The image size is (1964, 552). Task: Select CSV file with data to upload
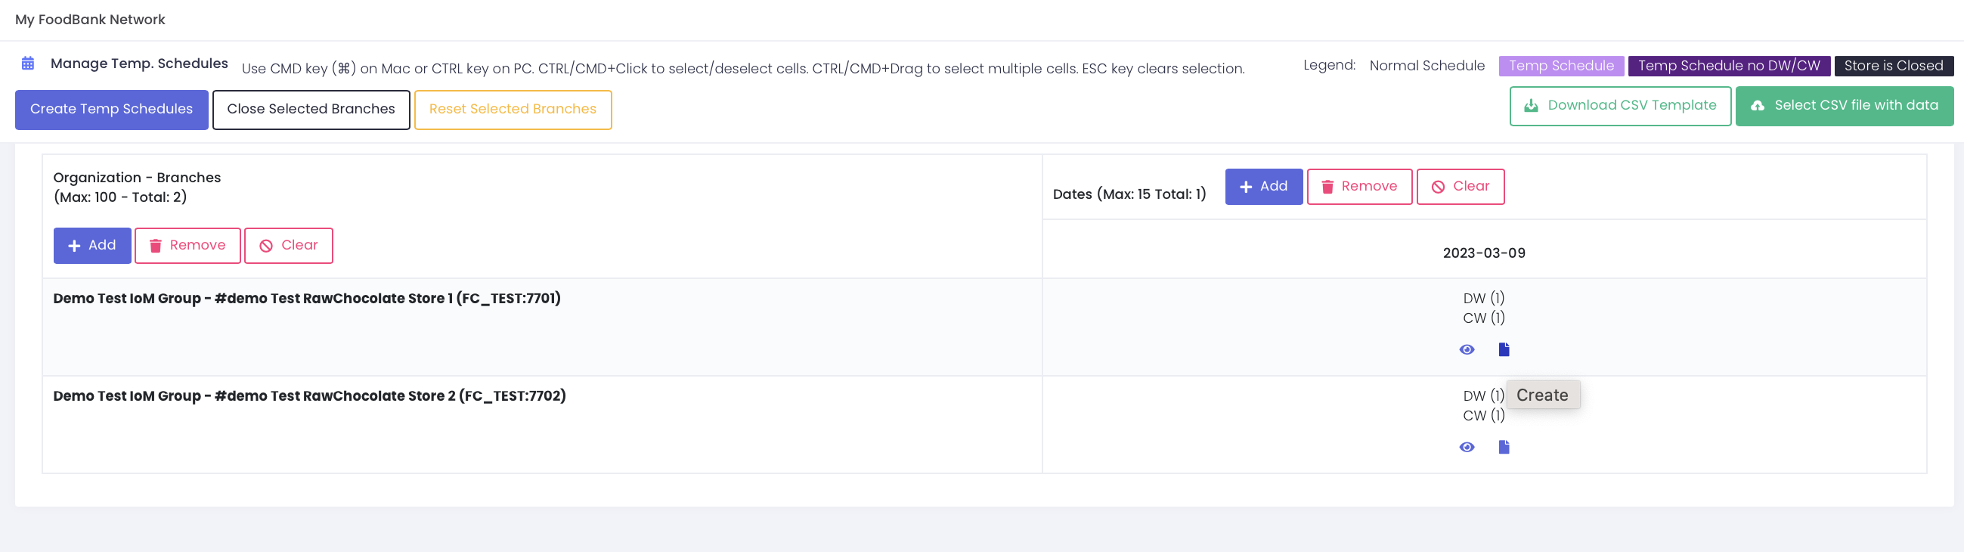(x=1844, y=105)
